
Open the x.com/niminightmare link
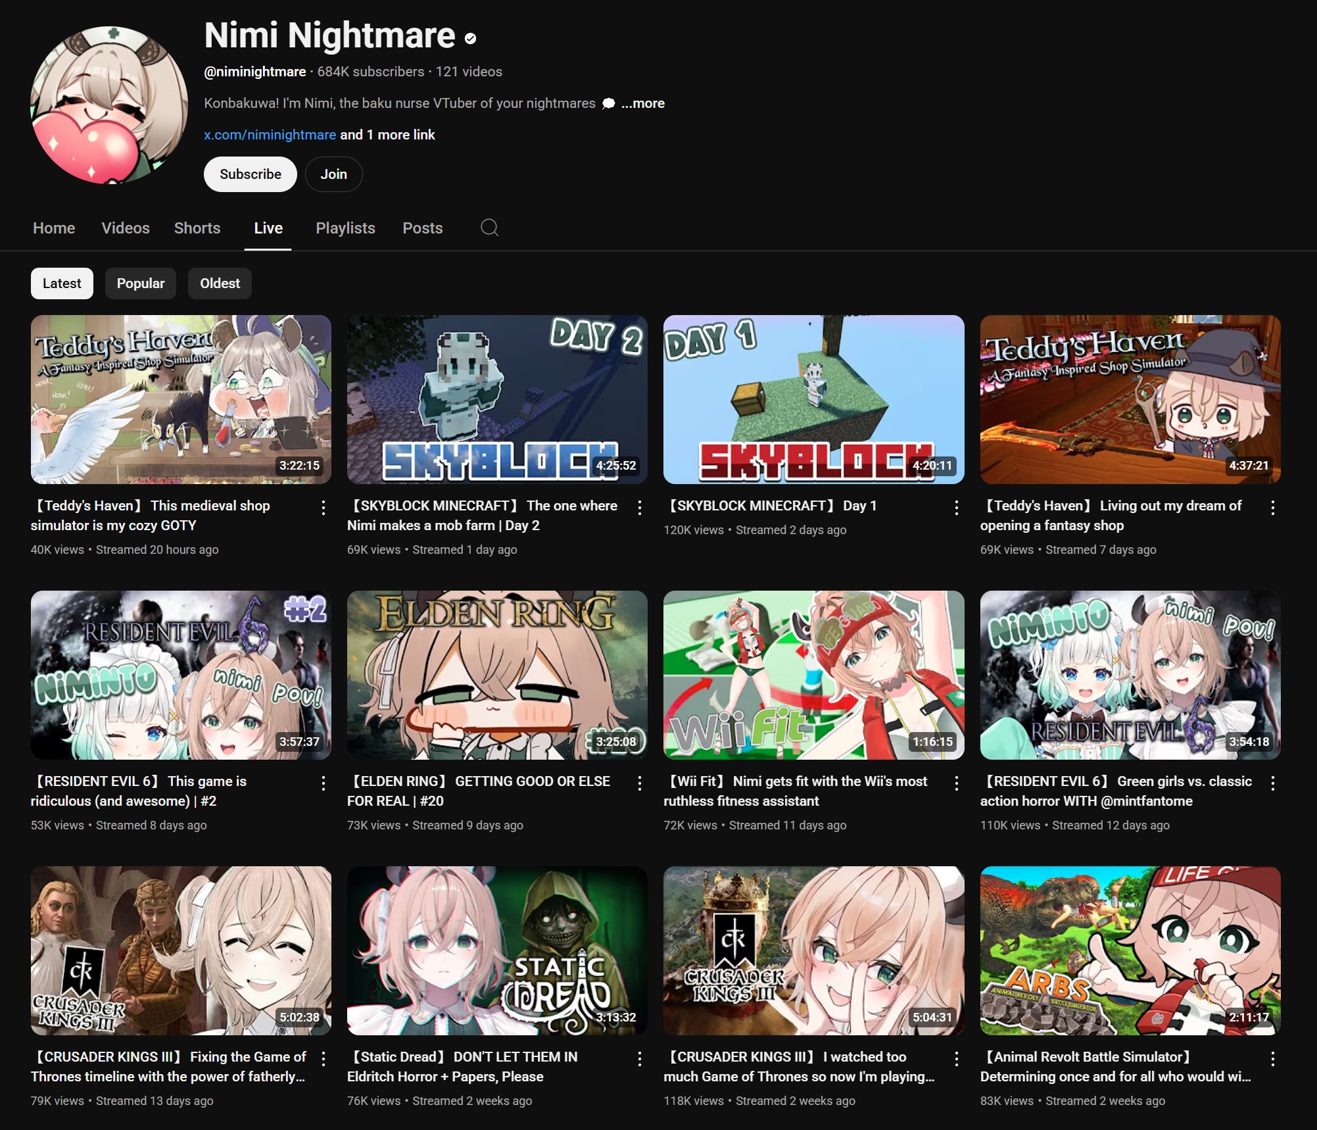pyautogui.click(x=270, y=135)
